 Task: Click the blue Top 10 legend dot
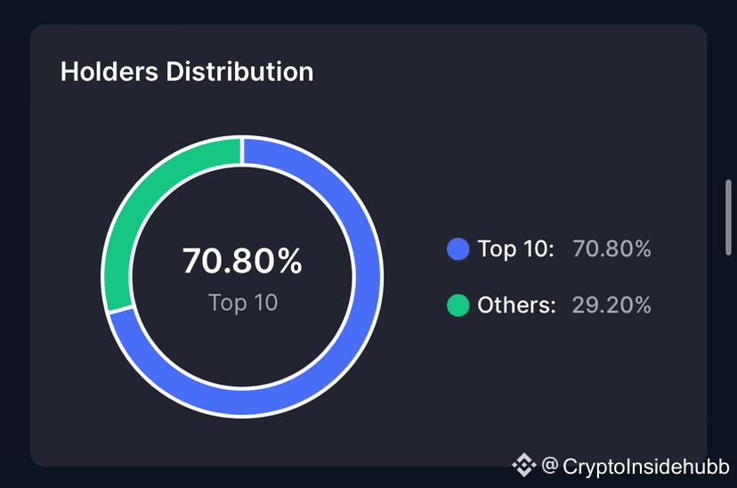coord(458,248)
